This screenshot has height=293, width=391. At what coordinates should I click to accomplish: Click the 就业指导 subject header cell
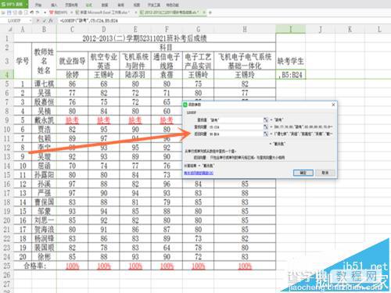(72, 61)
